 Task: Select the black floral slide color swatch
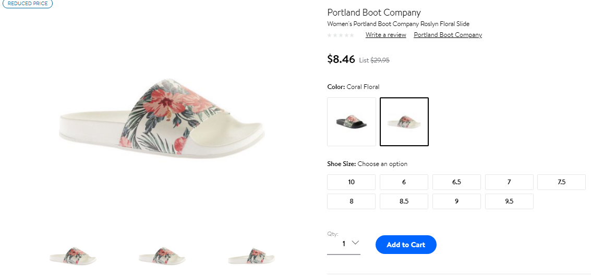click(x=351, y=122)
